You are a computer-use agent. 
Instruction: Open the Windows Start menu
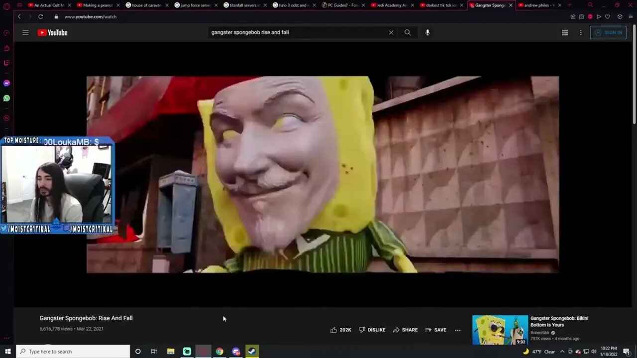point(7,352)
